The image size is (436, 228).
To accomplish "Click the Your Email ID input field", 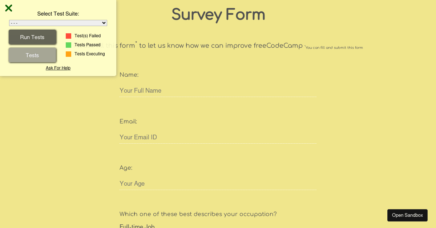I will click(218, 137).
